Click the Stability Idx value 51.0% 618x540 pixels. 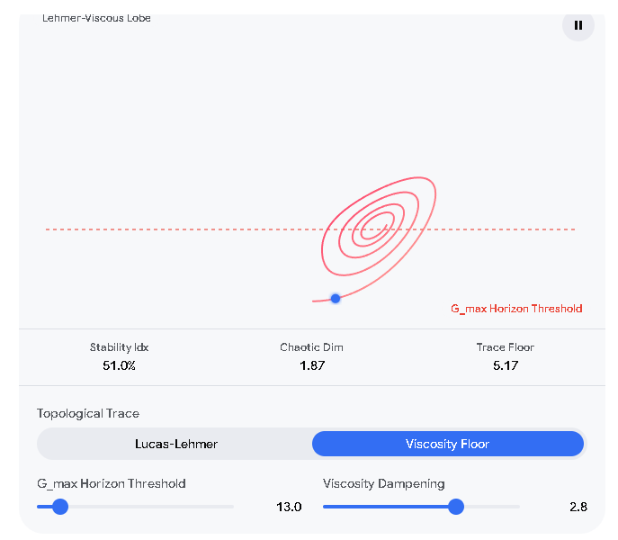coord(119,365)
